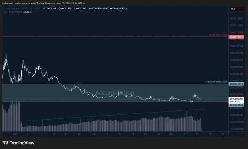This screenshot has height=149, width=248.
Task: Click the 0.00006000 price axis value
Action: click(x=236, y=74)
